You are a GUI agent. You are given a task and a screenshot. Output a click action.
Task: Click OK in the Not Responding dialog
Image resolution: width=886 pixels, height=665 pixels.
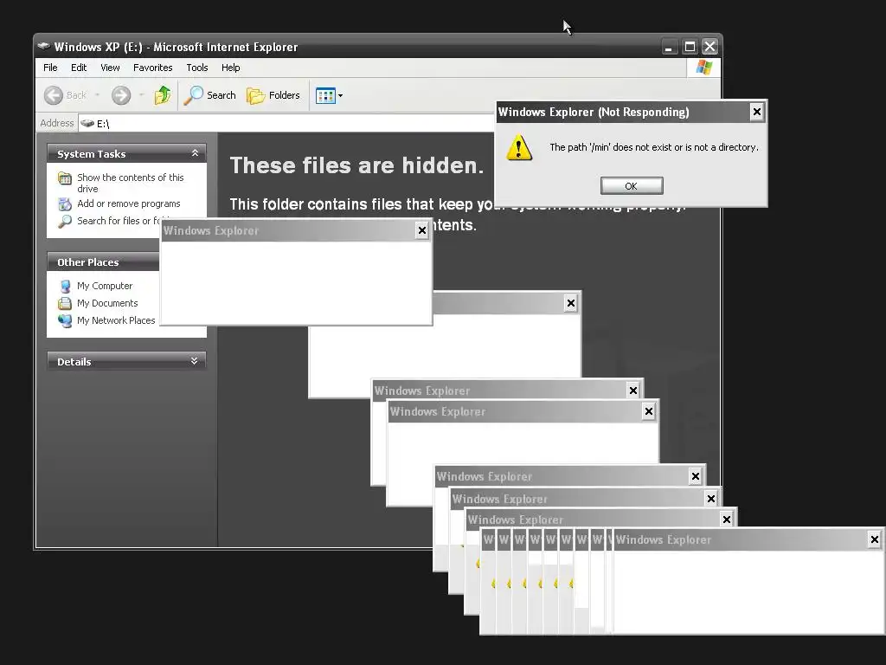[x=631, y=186]
